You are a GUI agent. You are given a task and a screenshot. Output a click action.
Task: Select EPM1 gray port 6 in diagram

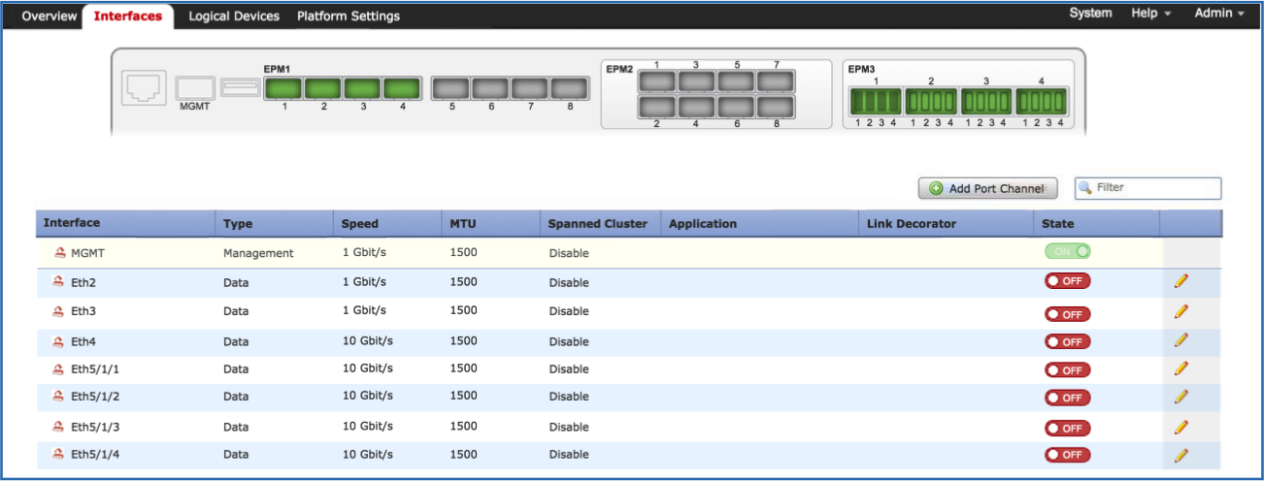490,89
